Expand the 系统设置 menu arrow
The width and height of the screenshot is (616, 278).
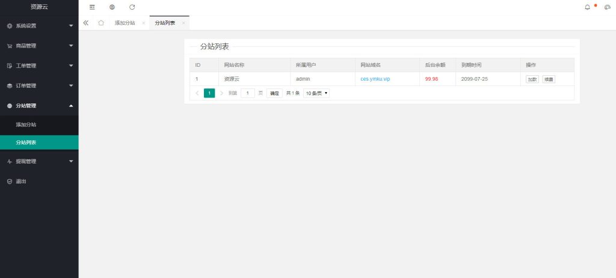point(71,26)
